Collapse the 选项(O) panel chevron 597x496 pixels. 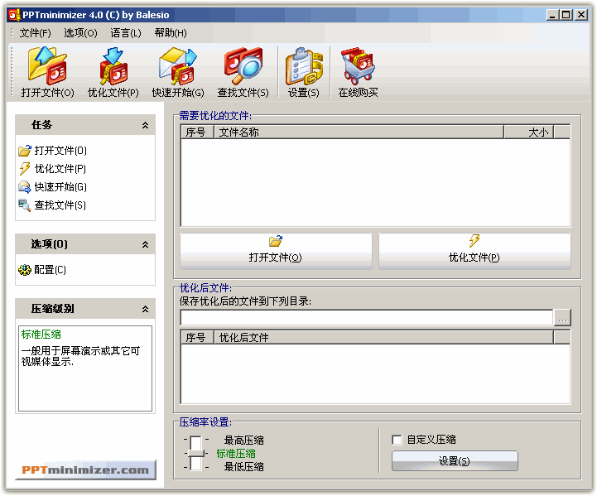click(x=145, y=244)
